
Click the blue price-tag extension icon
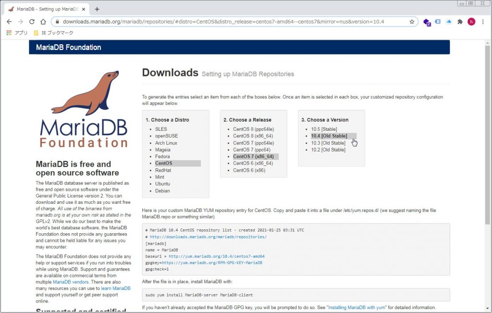[x=438, y=22]
